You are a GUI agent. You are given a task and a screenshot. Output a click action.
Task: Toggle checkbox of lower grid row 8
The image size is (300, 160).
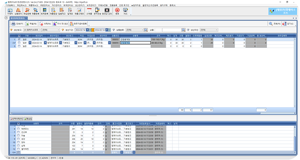[19, 136]
